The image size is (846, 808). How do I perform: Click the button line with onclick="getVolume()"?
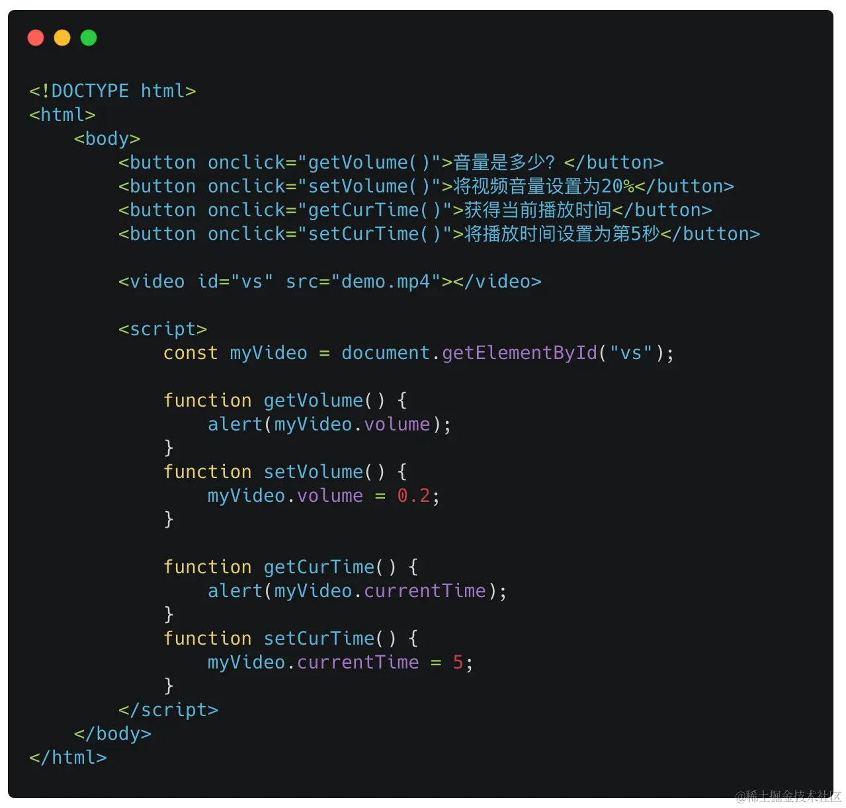(391, 162)
